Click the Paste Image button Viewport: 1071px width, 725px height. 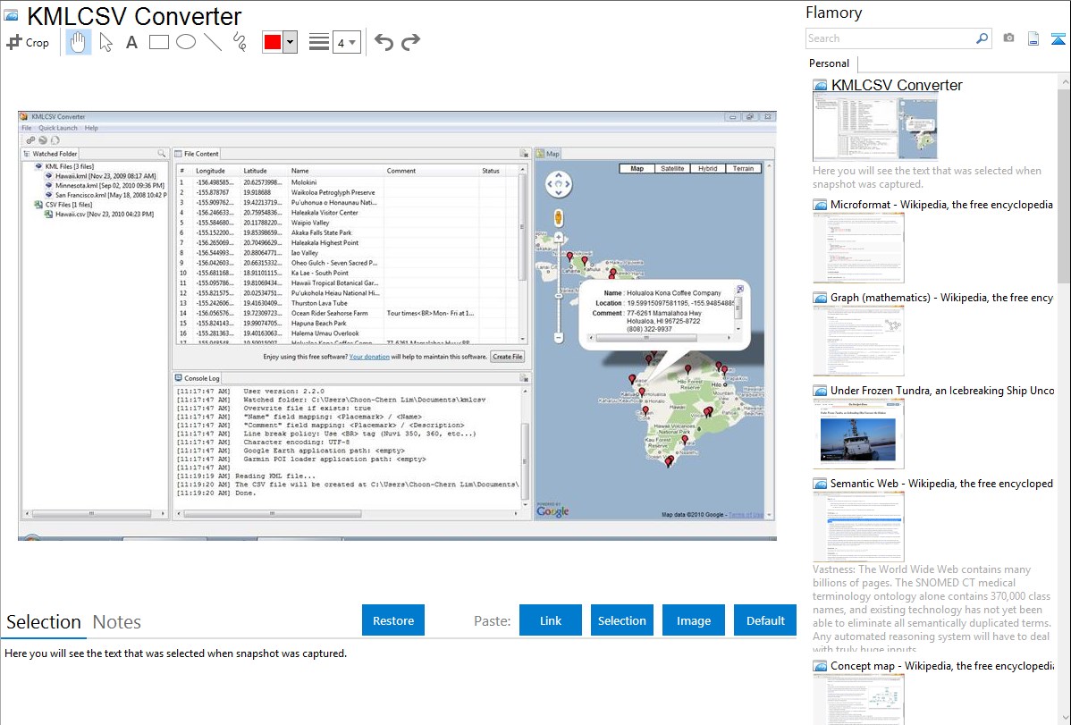click(x=693, y=620)
